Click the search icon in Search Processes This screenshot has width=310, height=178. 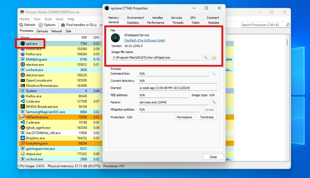[288, 25]
